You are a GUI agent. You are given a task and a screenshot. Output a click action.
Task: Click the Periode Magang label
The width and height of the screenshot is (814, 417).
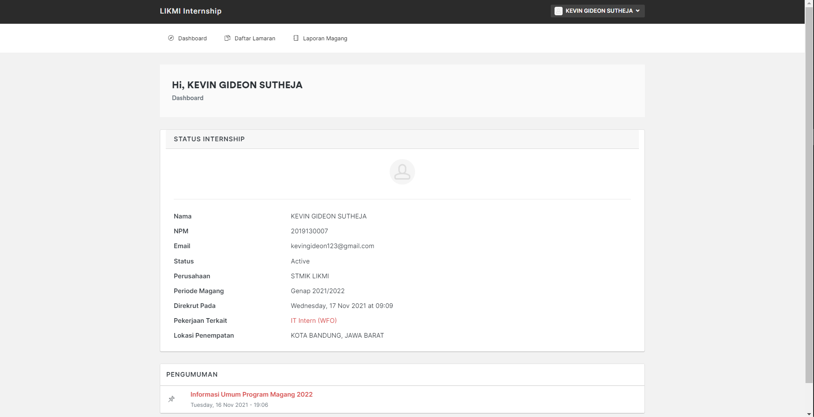[199, 291]
